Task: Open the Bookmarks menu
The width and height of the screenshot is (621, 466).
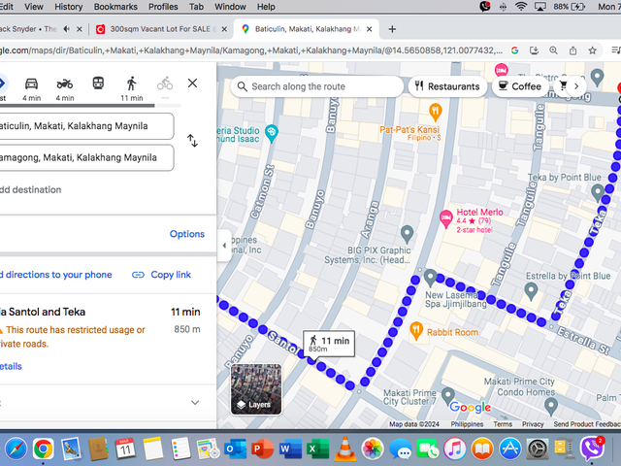Action: (115, 7)
